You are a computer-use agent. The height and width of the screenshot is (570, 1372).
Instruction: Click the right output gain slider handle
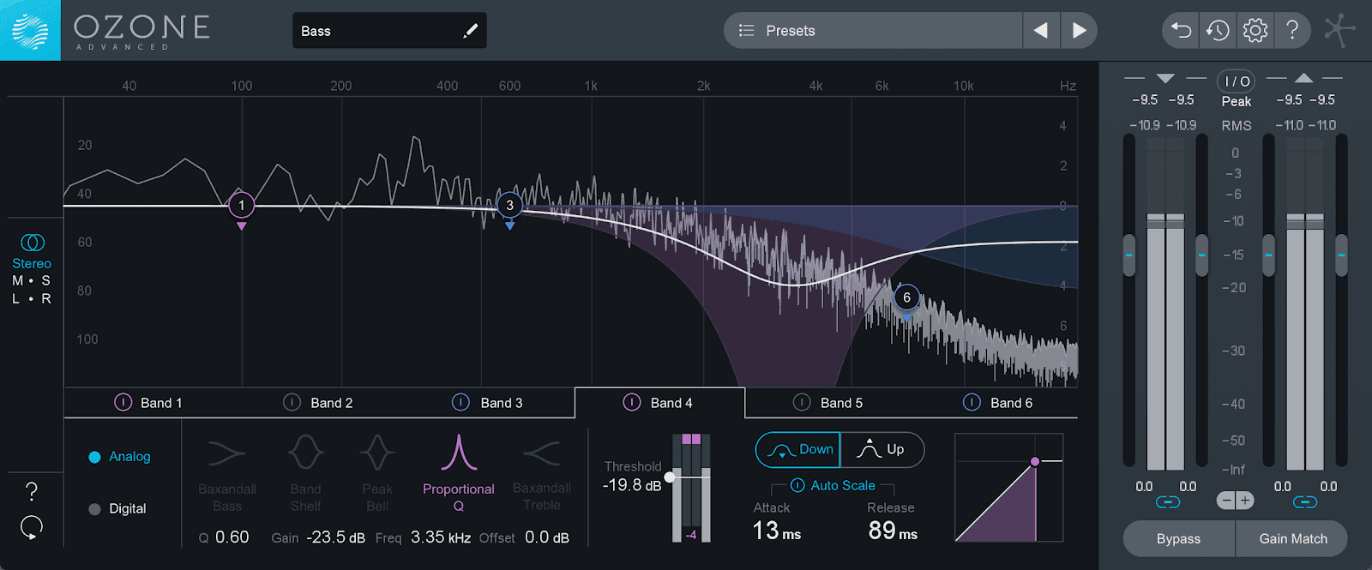click(1341, 255)
